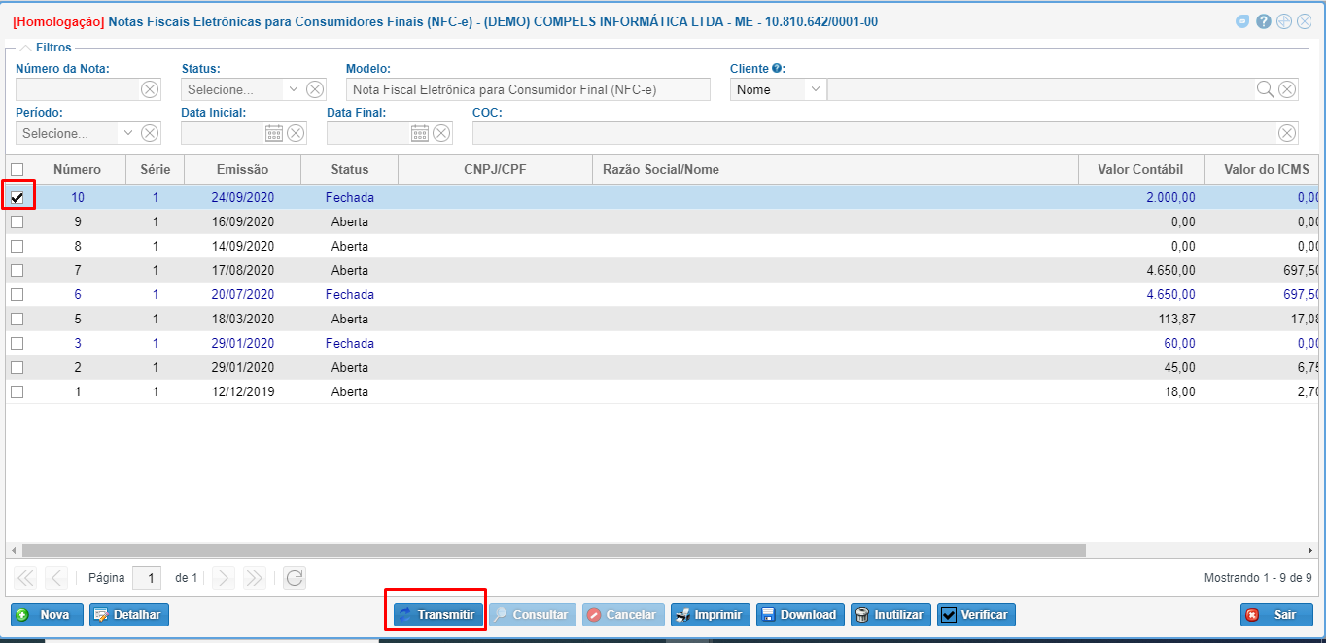Click the blue minimize icon in header
Screen dimensions: 1326x643
tap(1242, 21)
